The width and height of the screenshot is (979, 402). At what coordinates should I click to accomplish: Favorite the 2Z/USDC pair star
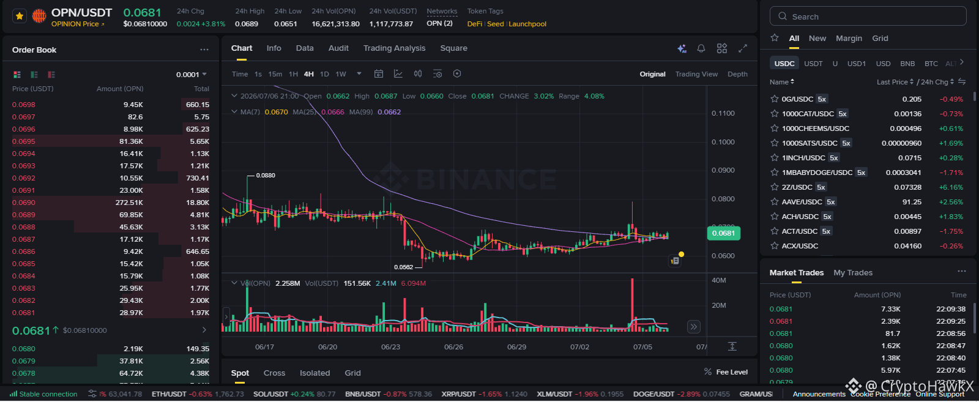point(775,187)
